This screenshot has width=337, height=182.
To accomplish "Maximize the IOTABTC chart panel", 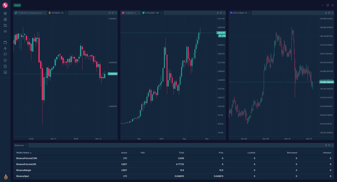I will [x=113, y=13].
